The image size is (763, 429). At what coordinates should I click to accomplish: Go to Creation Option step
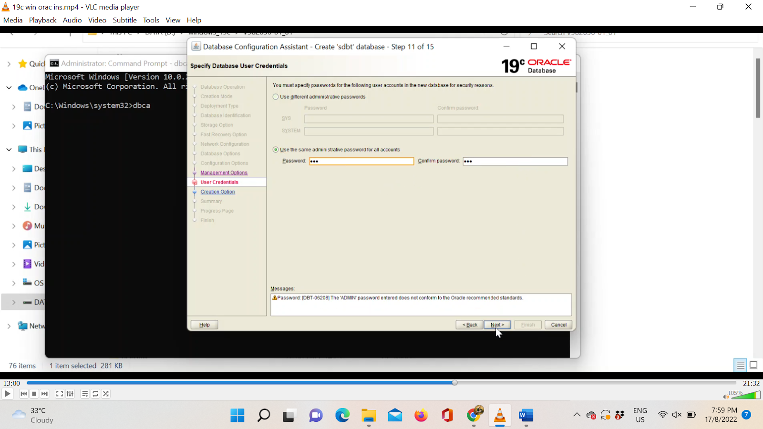pyautogui.click(x=218, y=192)
